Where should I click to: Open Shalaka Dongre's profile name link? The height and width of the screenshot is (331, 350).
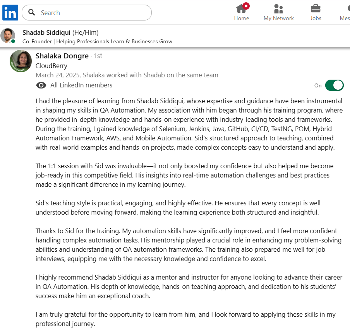62,56
